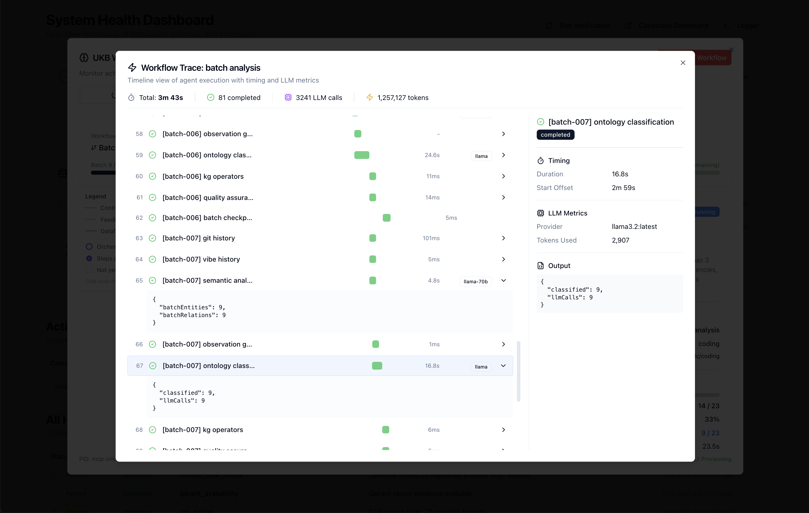
Task: Click status check icon of row 62
Action: click(153, 218)
